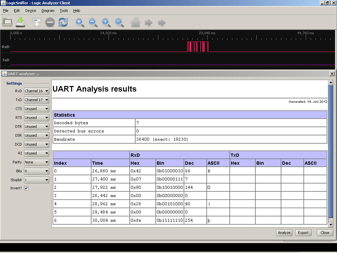Expand RTS channel dropdown

click(x=37, y=118)
